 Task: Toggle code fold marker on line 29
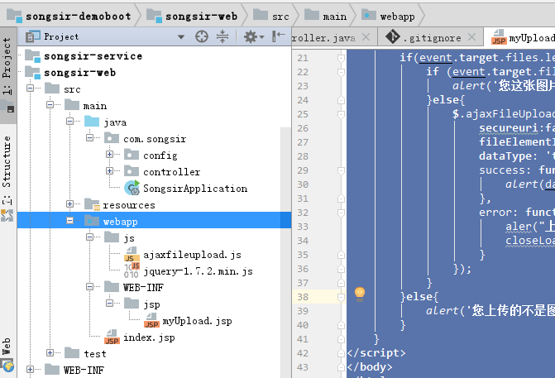[341, 170]
